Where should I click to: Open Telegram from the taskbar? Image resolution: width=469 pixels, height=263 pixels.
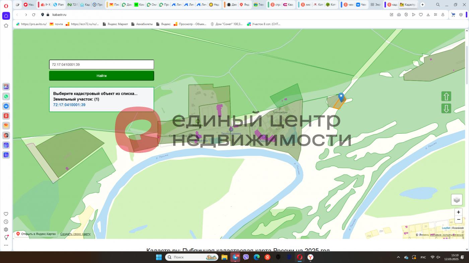tap(235, 257)
